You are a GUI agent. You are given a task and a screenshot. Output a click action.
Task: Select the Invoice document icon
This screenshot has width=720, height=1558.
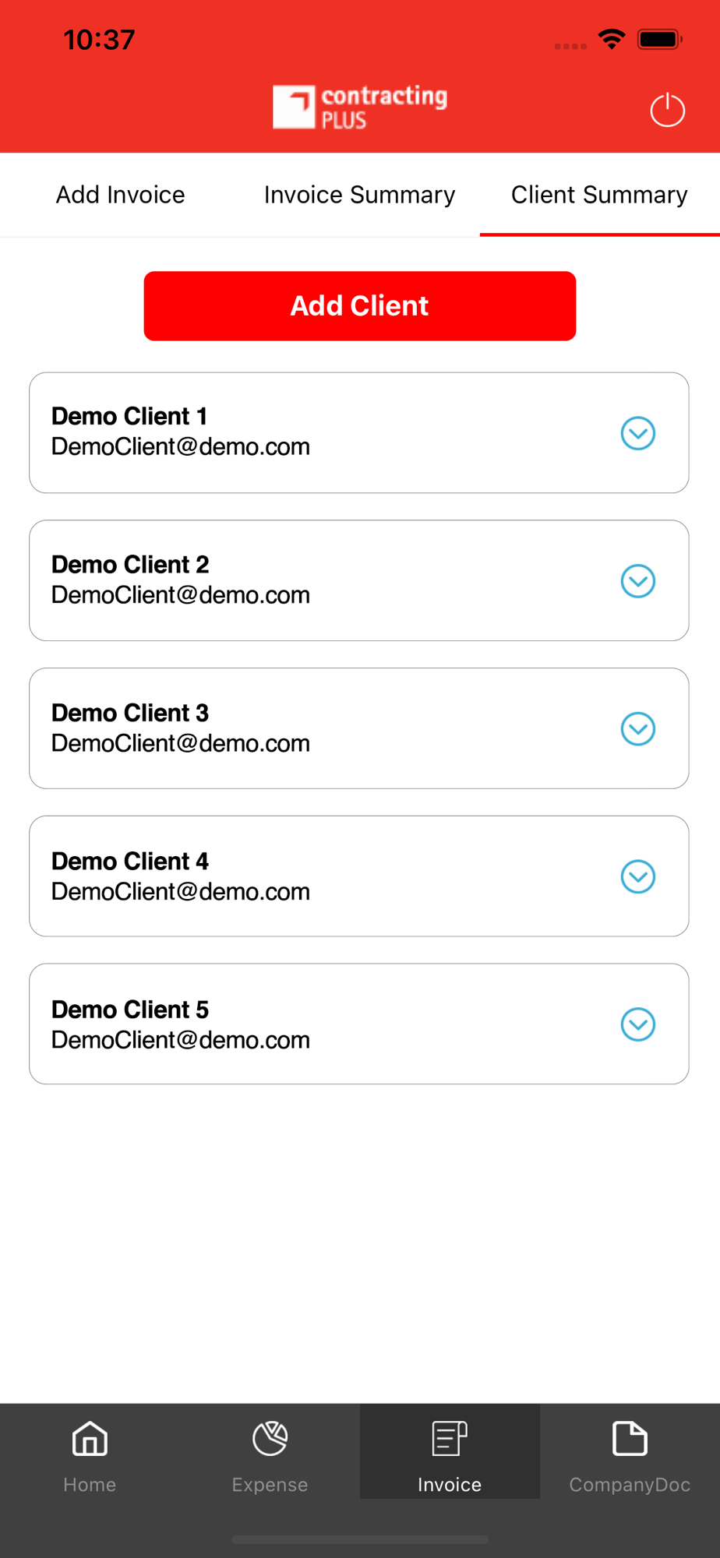[x=450, y=1439]
